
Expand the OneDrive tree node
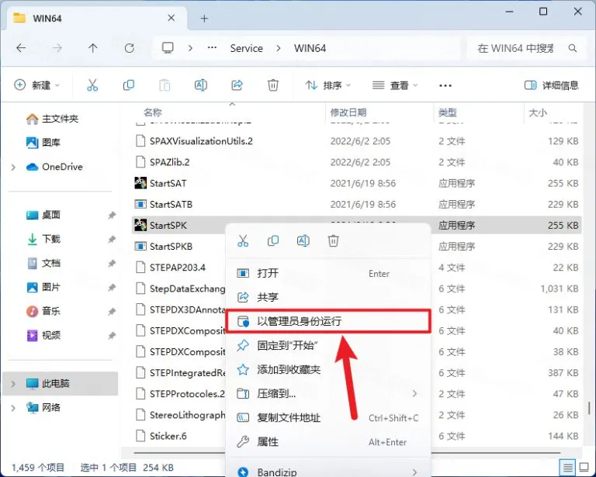(13, 167)
